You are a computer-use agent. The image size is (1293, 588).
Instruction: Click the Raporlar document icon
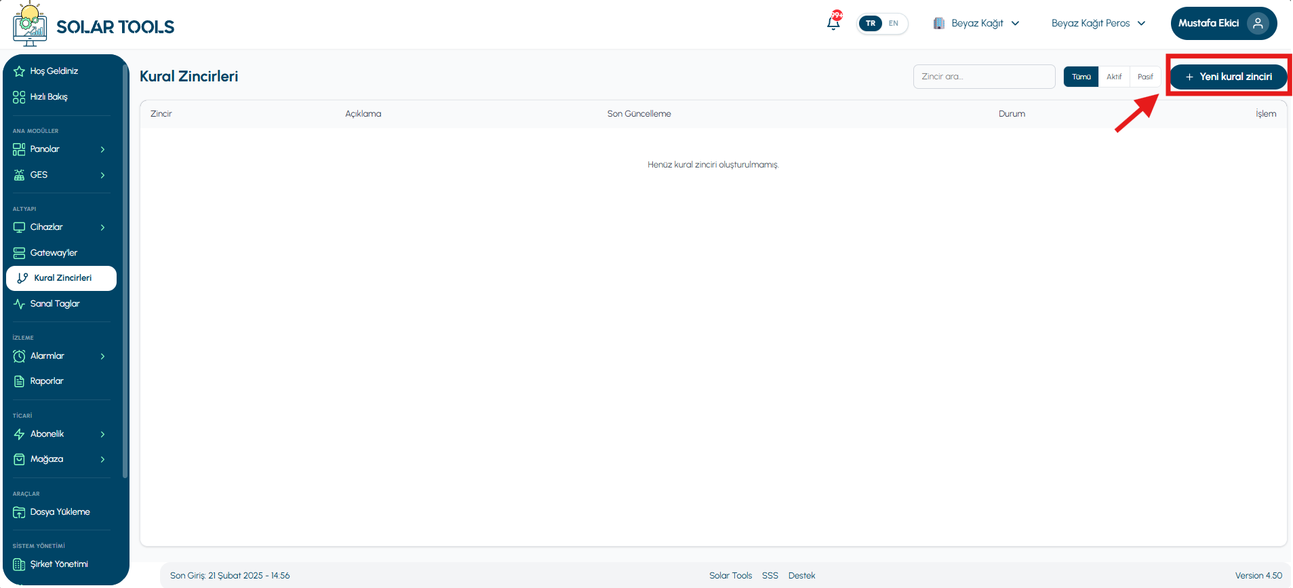pyautogui.click(x=19, y=381)
